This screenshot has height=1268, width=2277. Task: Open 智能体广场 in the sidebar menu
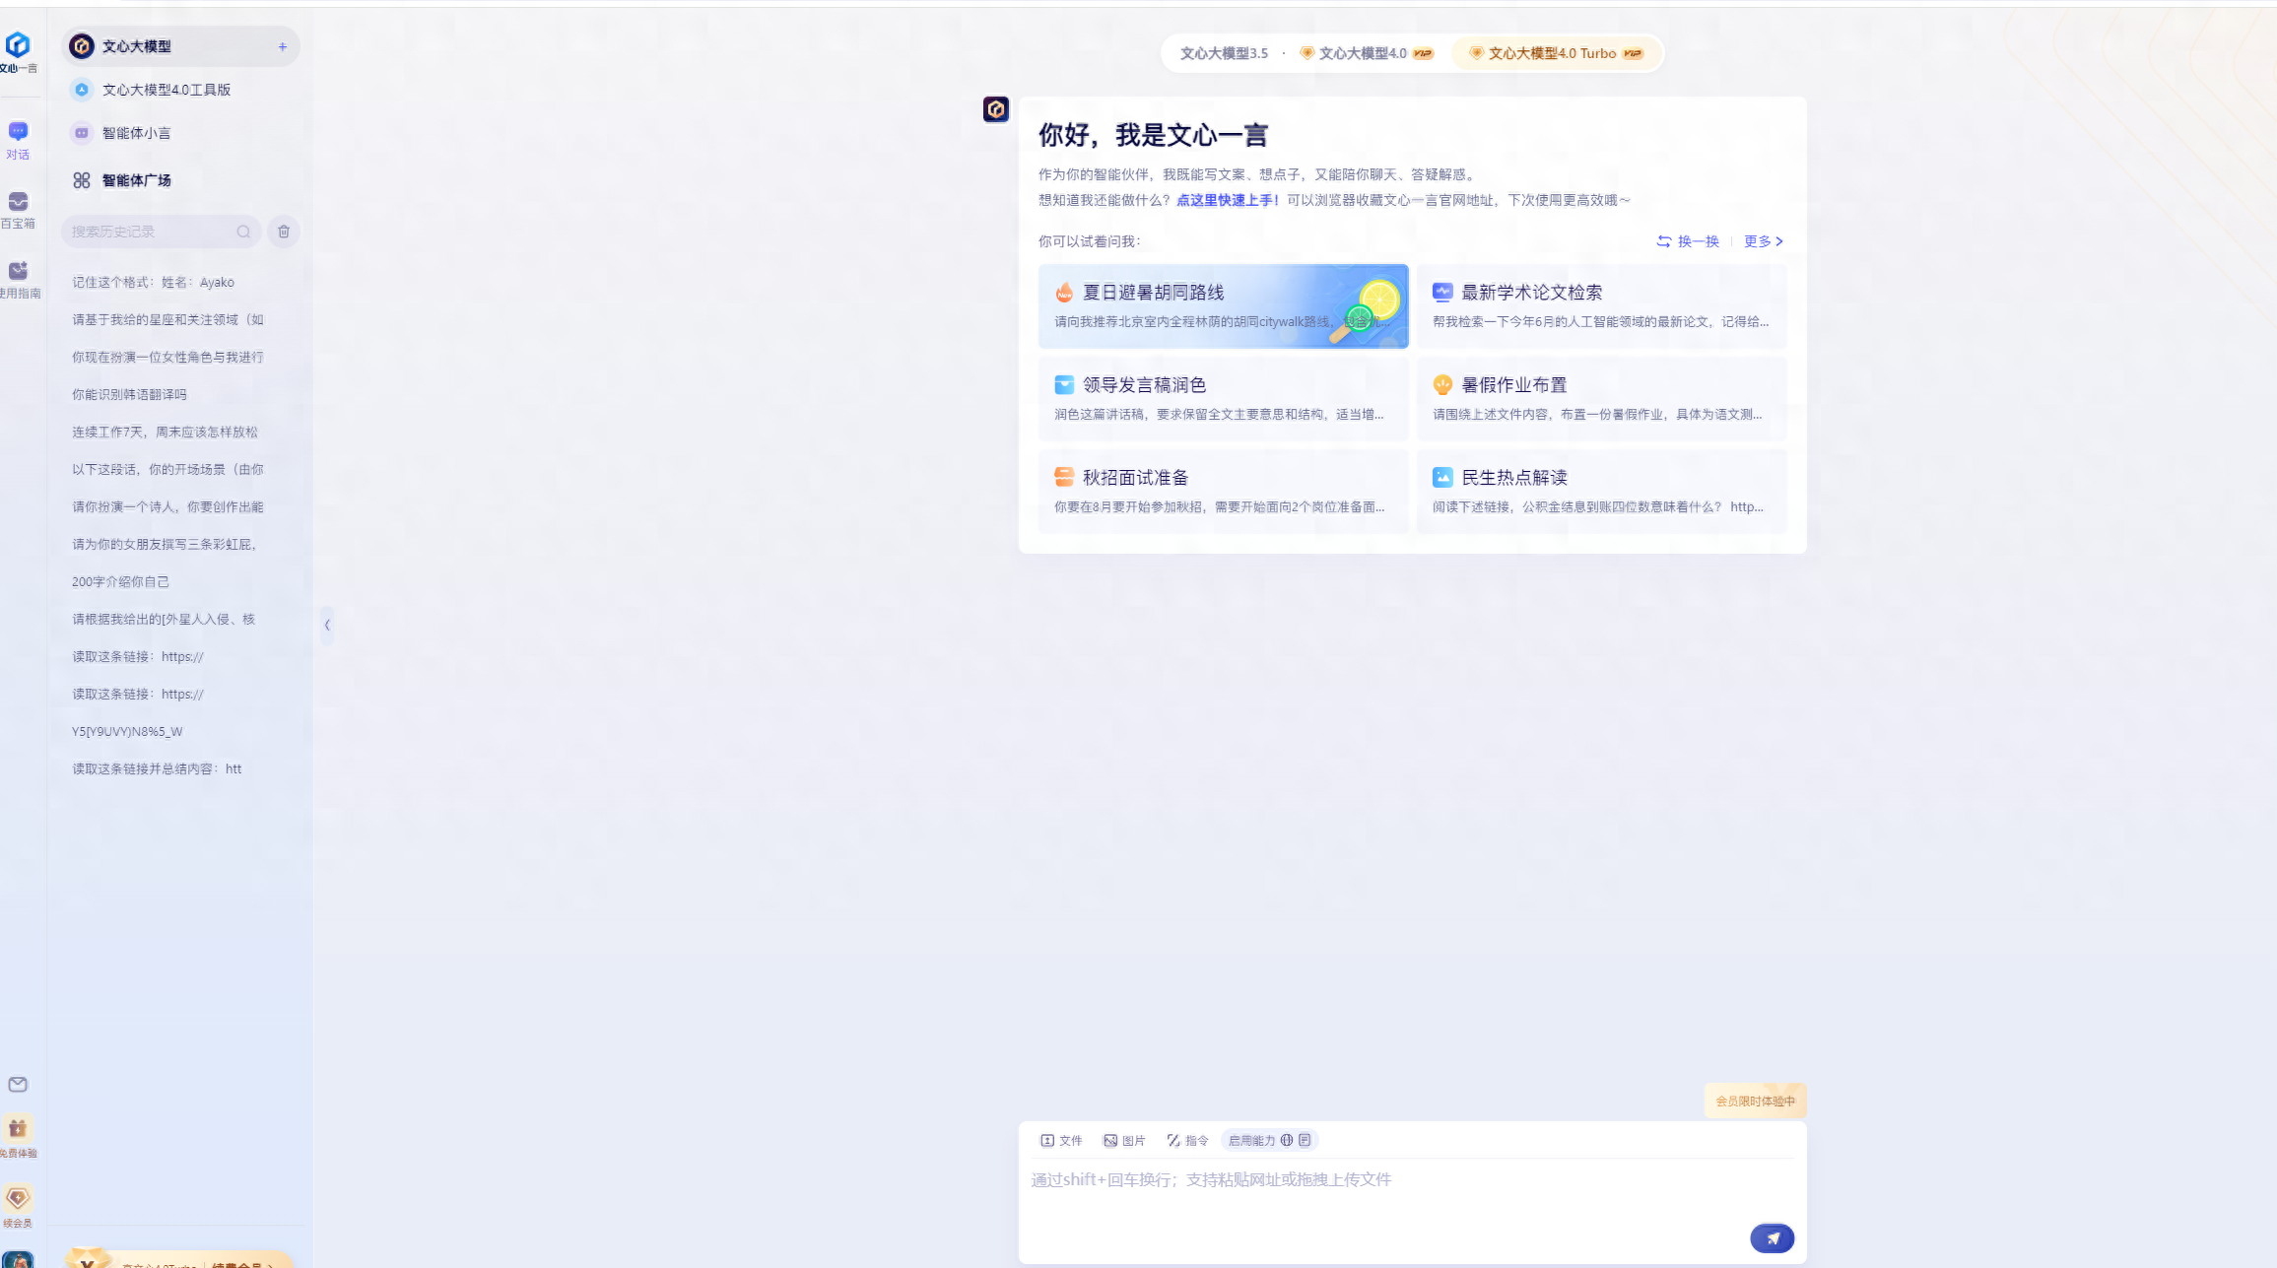point(136,180)
